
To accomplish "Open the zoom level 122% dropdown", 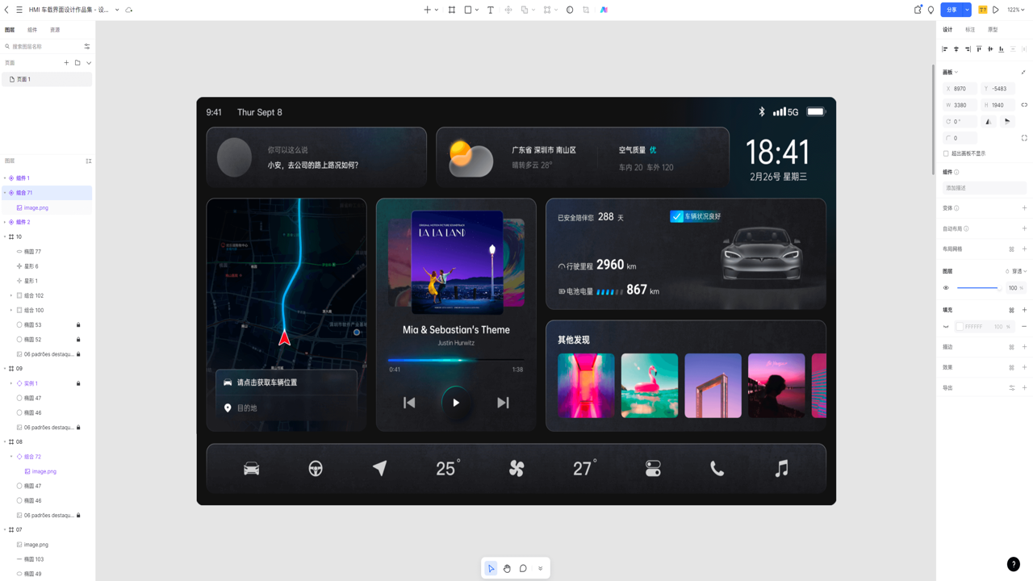I will click(1017, 10).
